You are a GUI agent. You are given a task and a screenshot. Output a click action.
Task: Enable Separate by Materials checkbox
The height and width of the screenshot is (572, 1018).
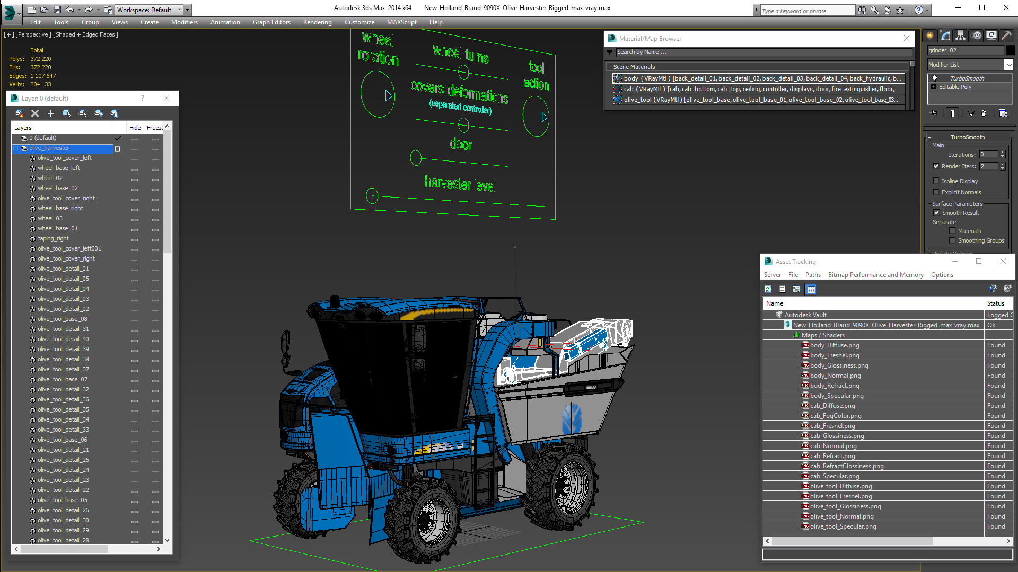[952, 231]
